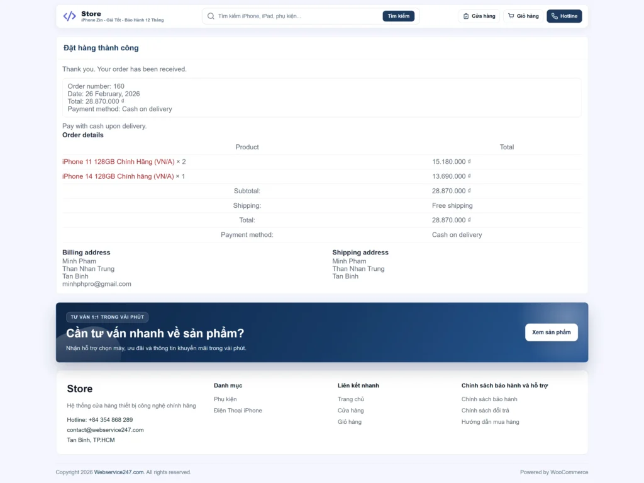Open the Hotline button in header
This screenshot has height=483, width=644.
(x=564, y=16)
